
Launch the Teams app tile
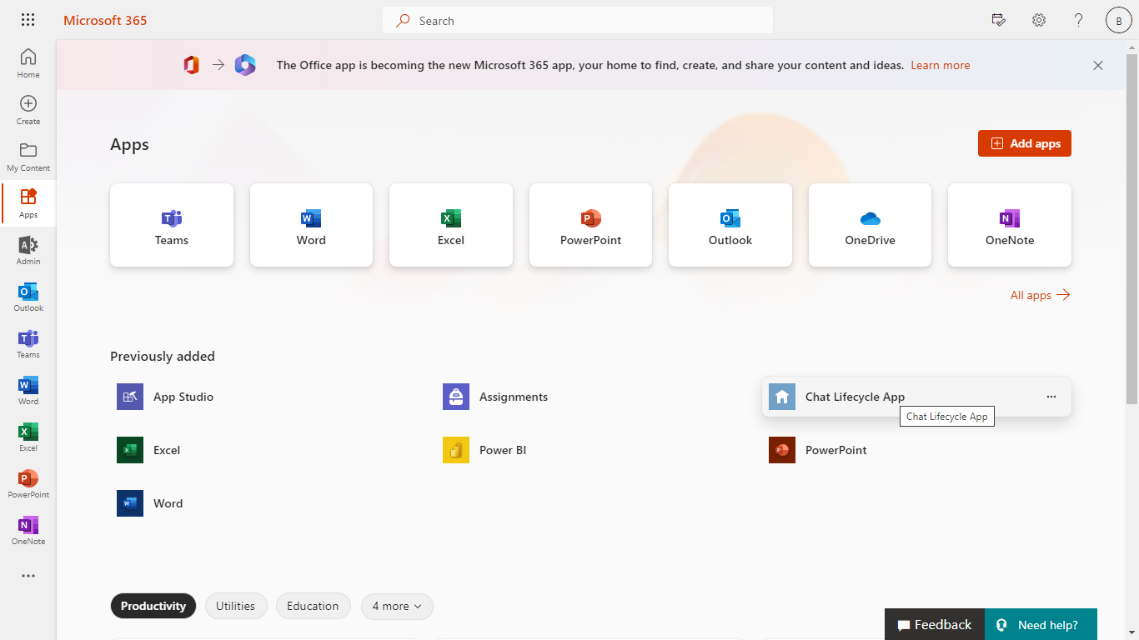point(172,225)
